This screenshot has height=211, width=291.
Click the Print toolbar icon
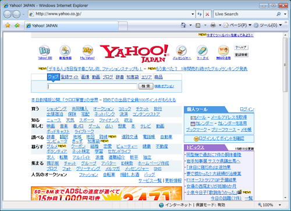point(213,25)
